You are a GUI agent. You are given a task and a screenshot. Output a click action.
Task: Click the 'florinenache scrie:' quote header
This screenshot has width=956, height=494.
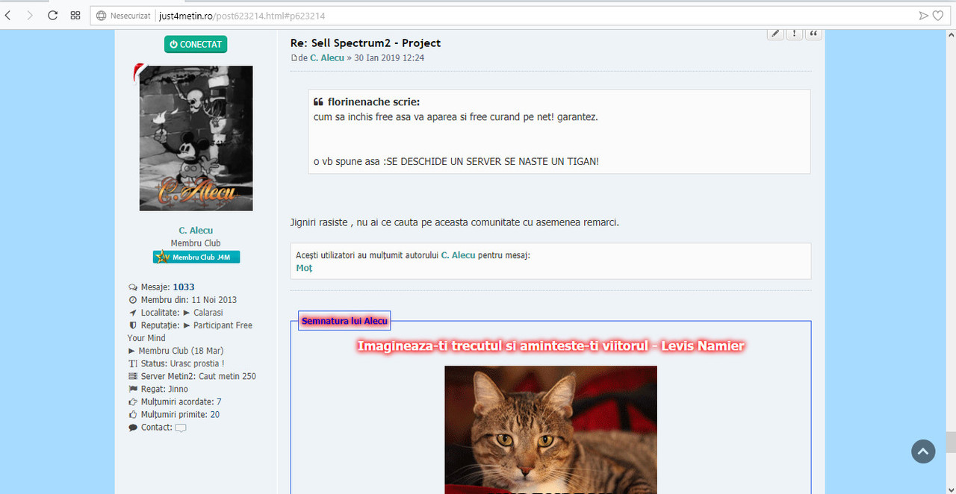367,102
